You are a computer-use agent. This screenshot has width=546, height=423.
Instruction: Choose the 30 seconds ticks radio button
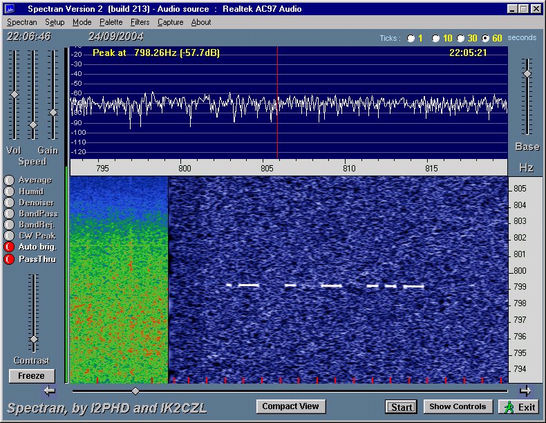tap(461, 38)
